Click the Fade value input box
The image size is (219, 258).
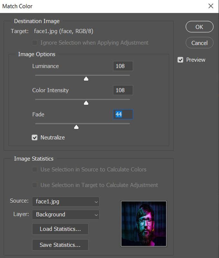tap(123, 114)
